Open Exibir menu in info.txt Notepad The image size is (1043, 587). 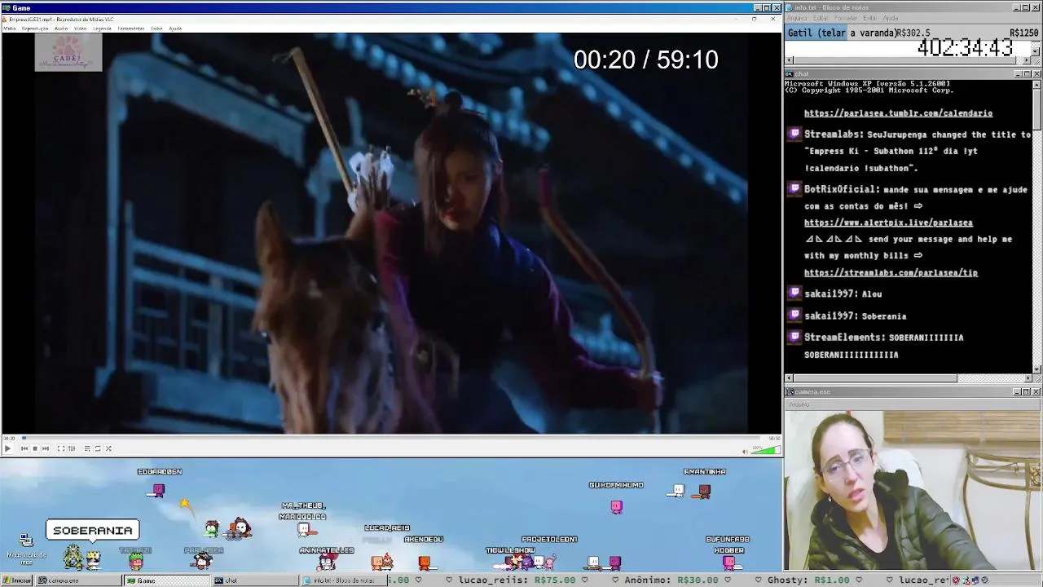[870, 18]
